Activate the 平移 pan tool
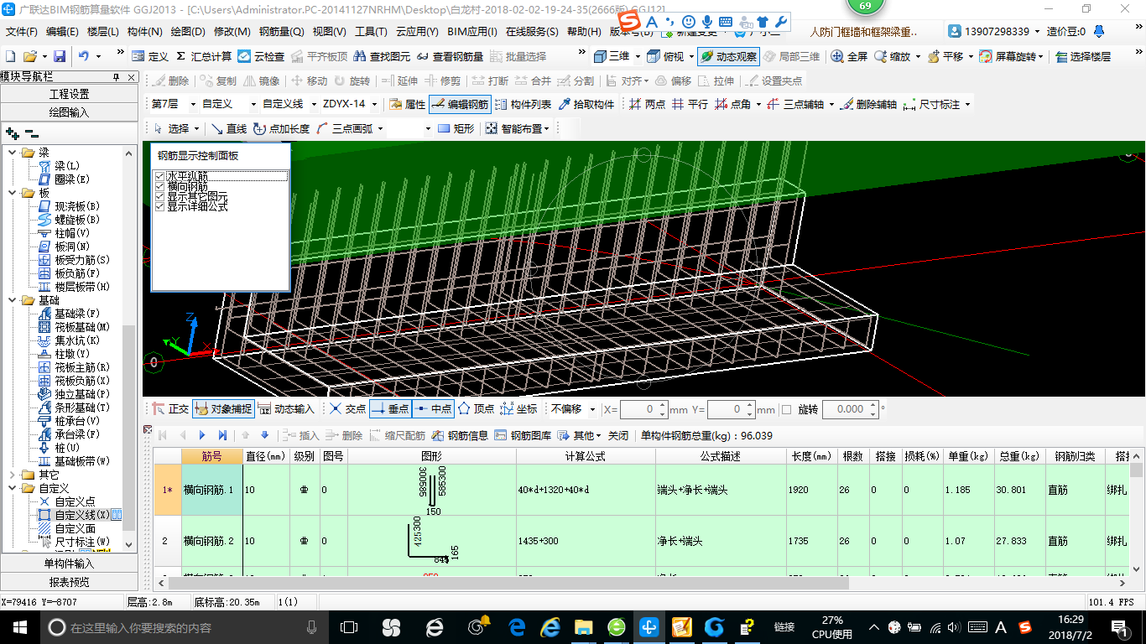Viewport: 1146px width, 644px height. click(945, 56)
